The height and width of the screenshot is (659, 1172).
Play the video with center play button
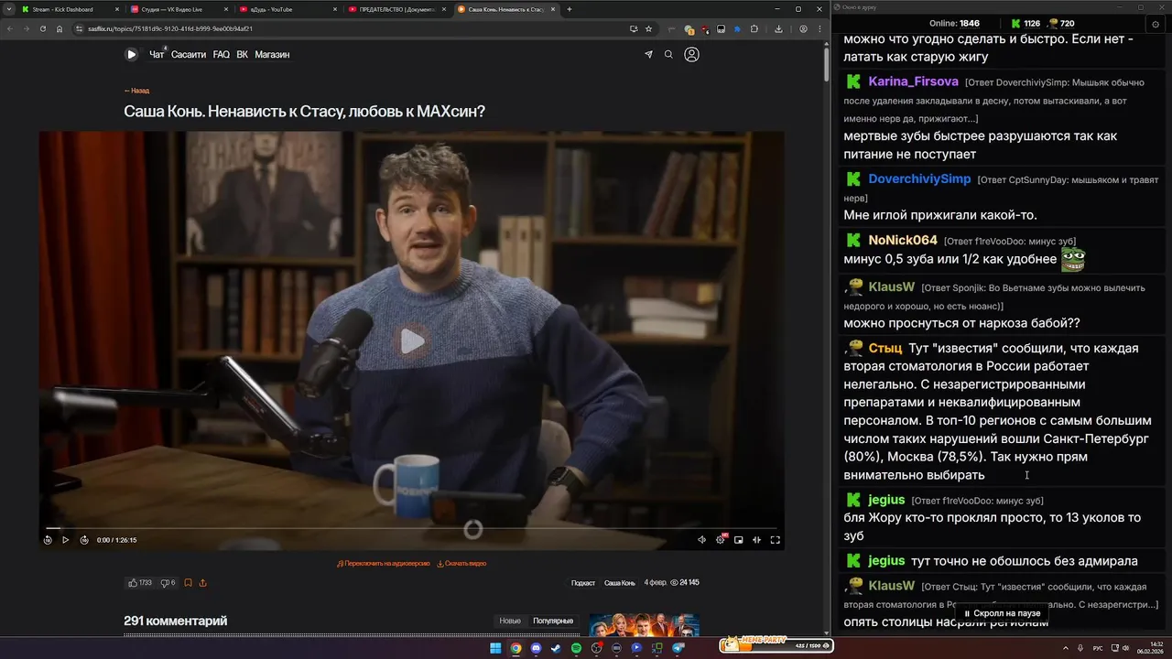pyautogui.click(x=411, y=340)
